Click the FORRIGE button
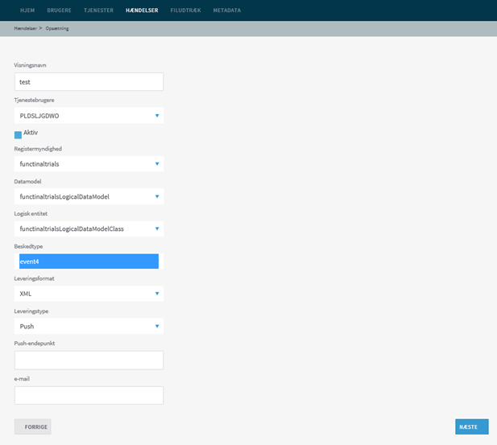 pyautogui.click(x=33, y=426)
